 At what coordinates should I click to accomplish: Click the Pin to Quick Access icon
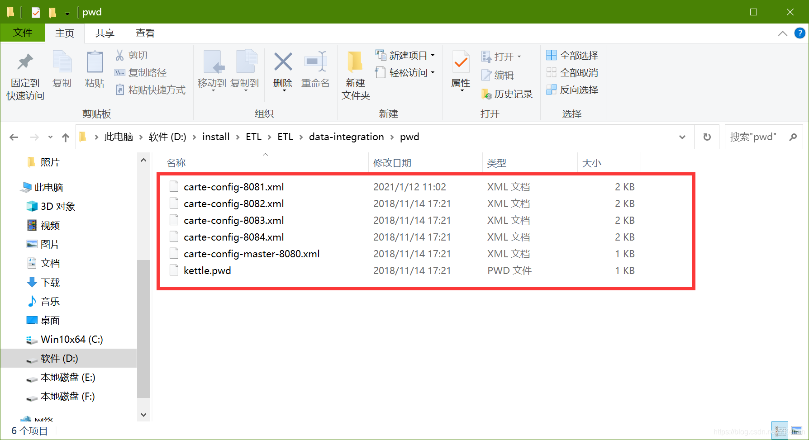tap(25, 62)
